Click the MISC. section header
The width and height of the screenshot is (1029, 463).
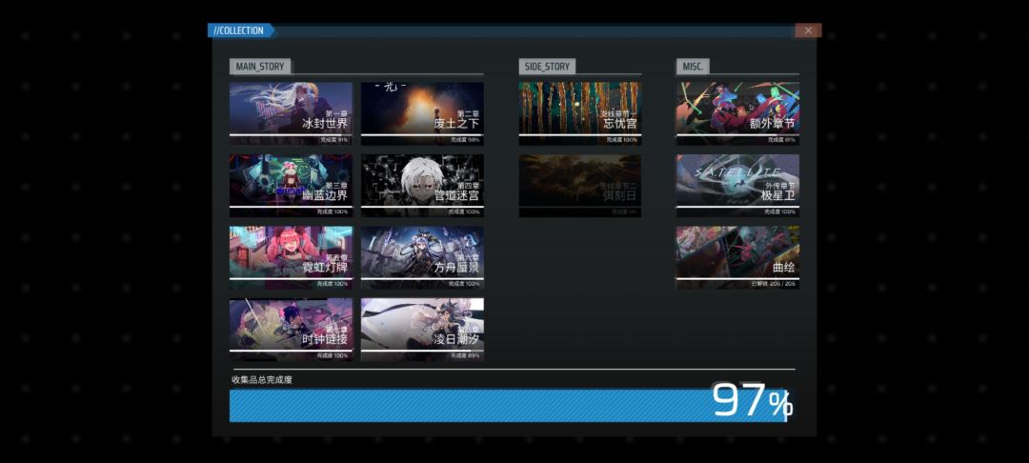click(x=693, y=67)
